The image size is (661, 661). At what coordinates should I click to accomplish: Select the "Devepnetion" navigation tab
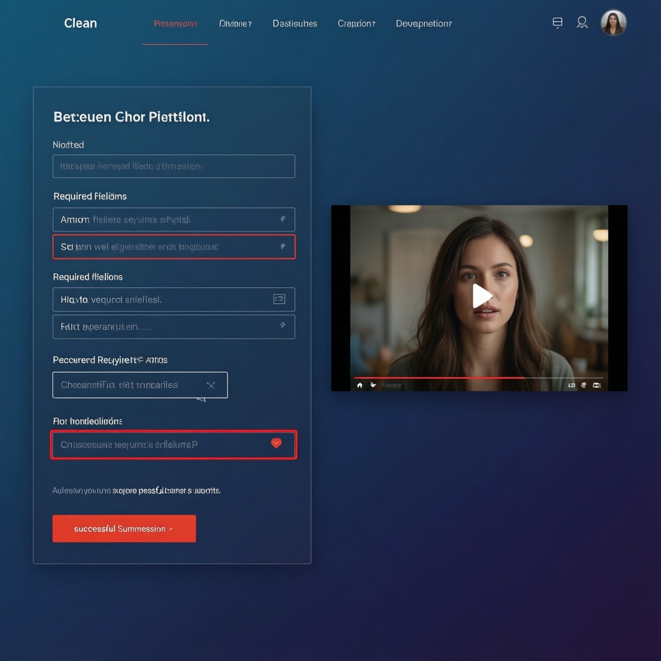[424, 23]
